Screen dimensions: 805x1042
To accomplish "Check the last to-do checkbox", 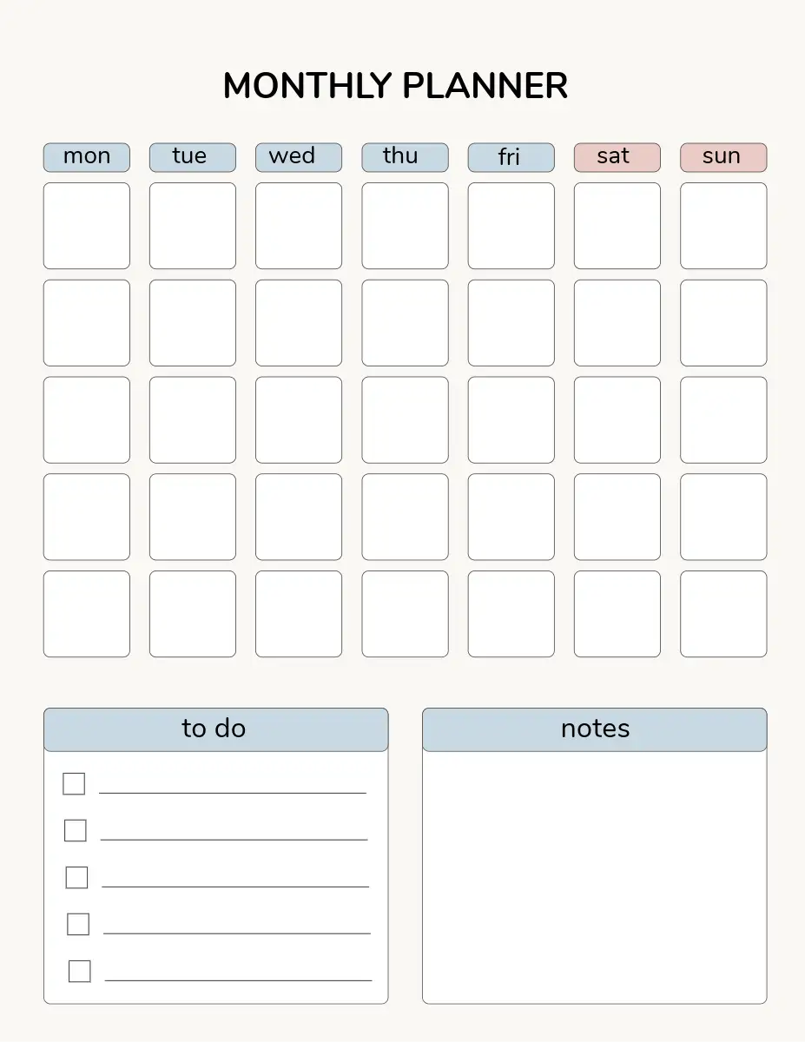I will point(79,971).
